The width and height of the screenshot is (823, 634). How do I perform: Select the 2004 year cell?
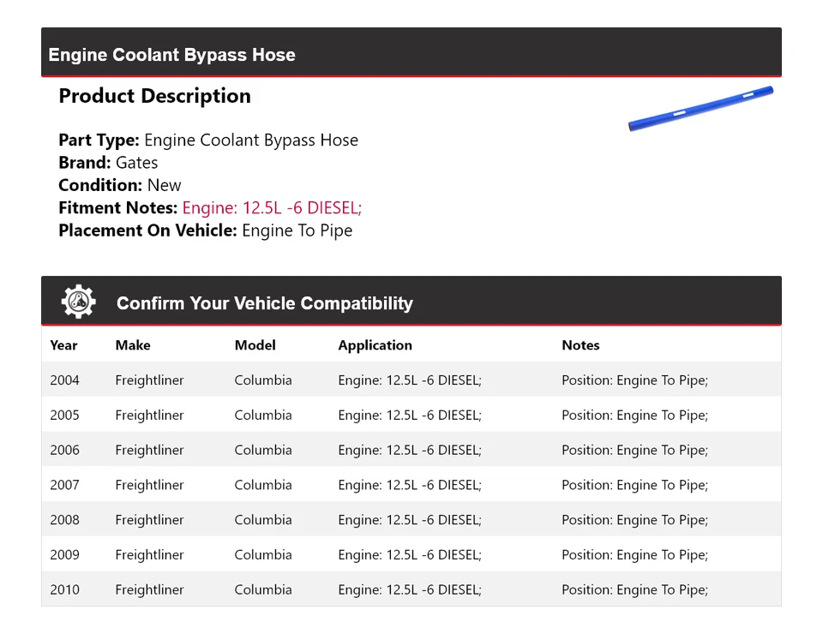64,380
